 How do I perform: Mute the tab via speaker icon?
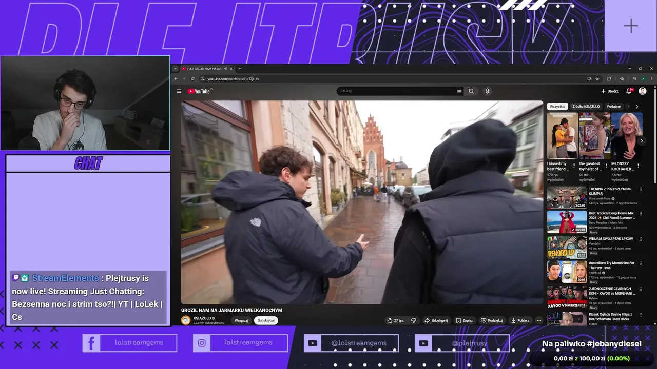(x=225, y=69)
